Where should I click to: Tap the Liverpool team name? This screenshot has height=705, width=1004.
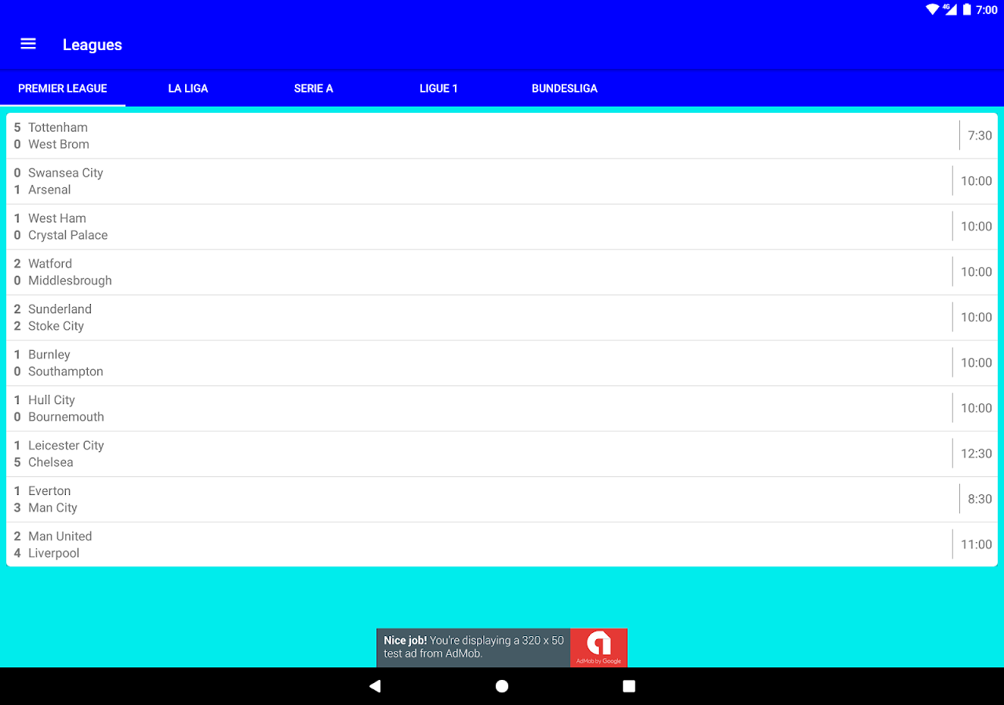tap(54, 554)
